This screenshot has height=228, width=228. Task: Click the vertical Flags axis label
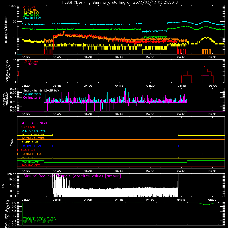pyautogui.click(x=12, y=142)
